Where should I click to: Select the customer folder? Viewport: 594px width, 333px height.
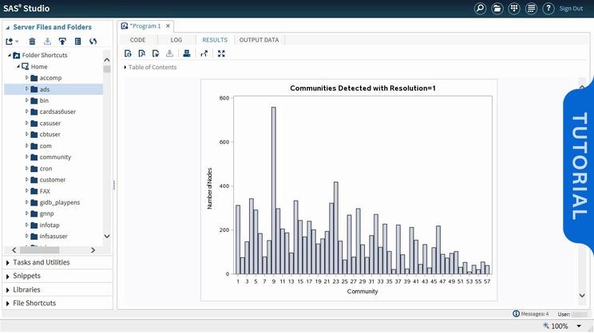pyautogui.click(x=53, y=180)
